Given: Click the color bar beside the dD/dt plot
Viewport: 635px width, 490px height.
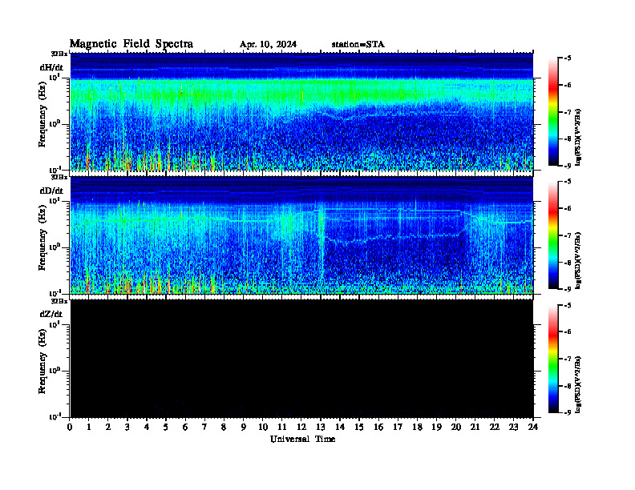Looking at the screenshot, I should coord(552,235).
